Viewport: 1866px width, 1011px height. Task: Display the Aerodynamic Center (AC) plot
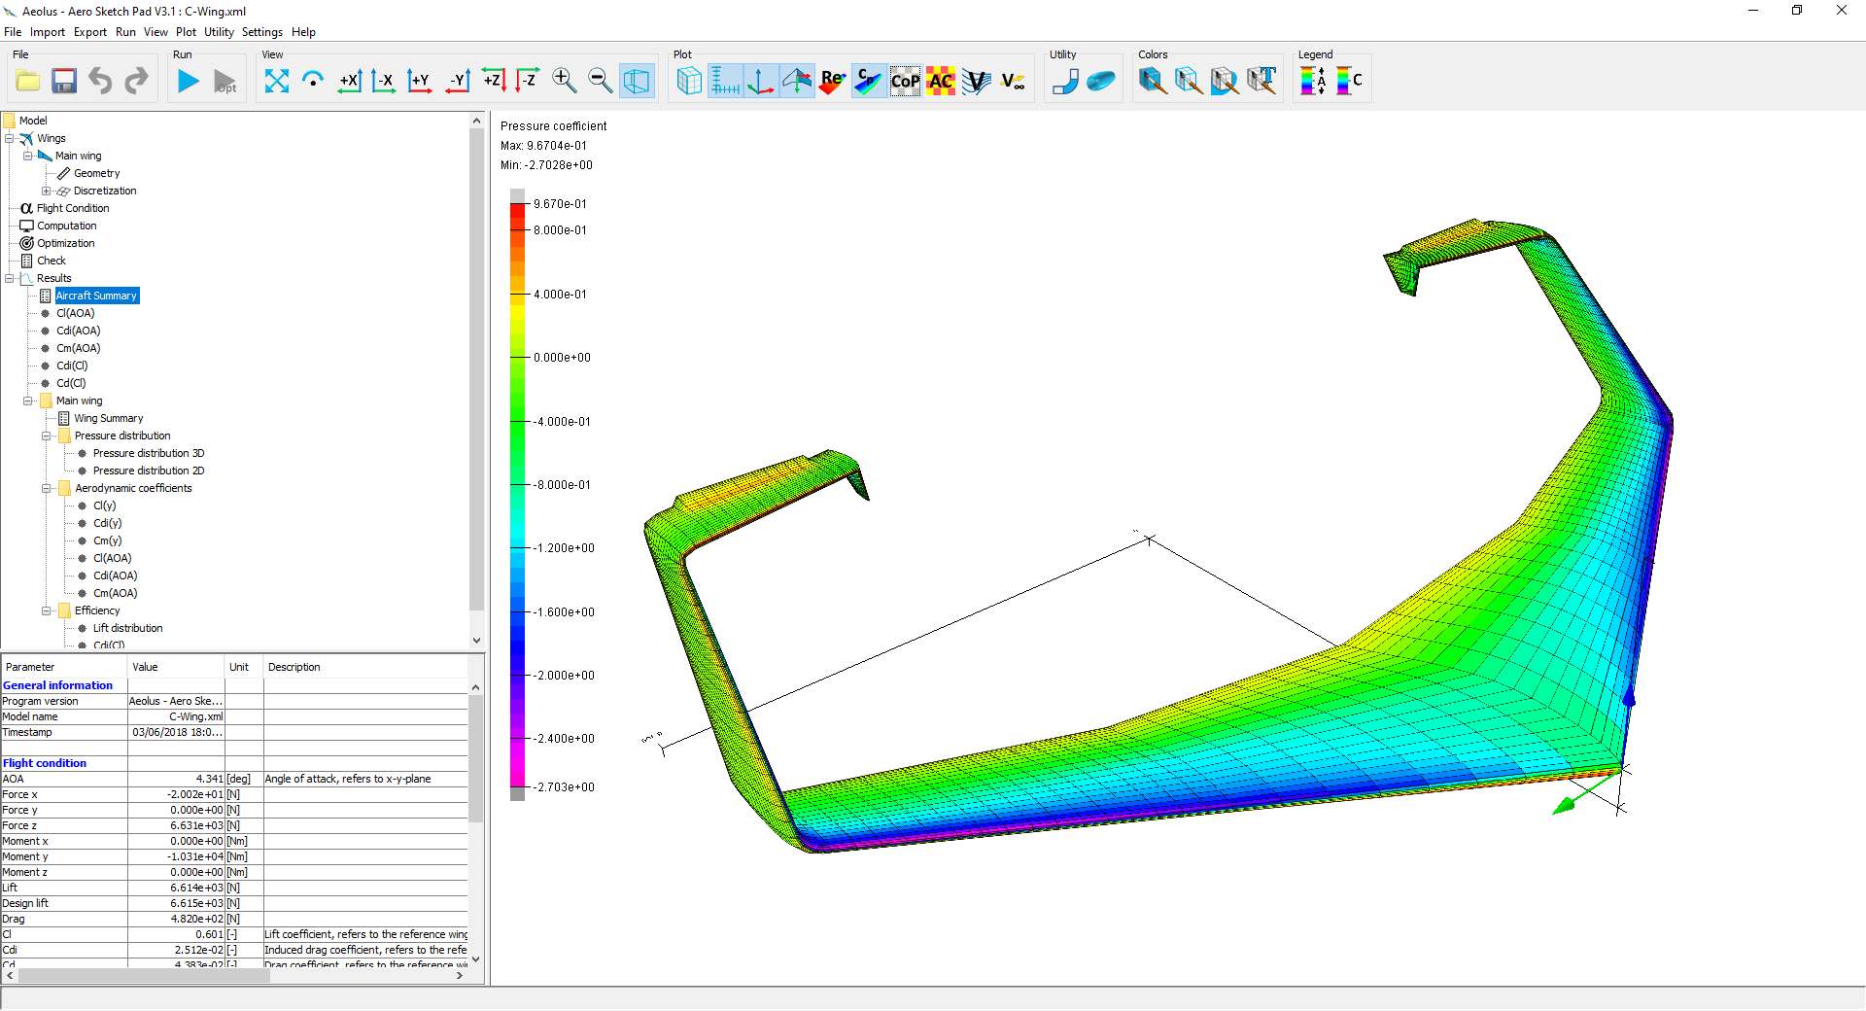coord(940,81)
